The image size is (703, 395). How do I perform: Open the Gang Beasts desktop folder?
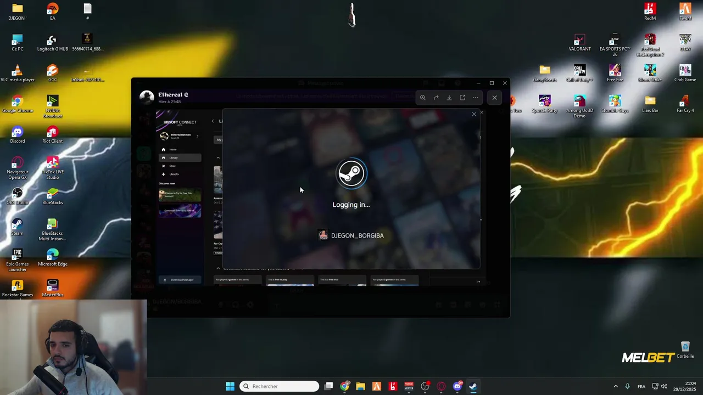pos(545,74)
